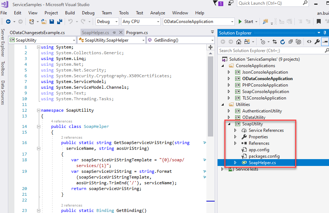Select the AuthenticationUtility project

[262, 111]
